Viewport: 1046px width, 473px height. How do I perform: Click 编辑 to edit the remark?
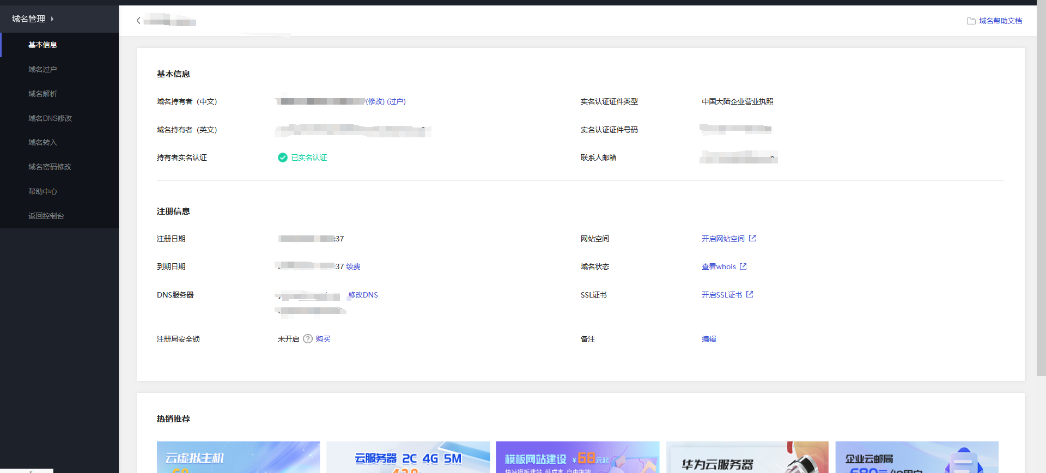click(x=709, y=339)
